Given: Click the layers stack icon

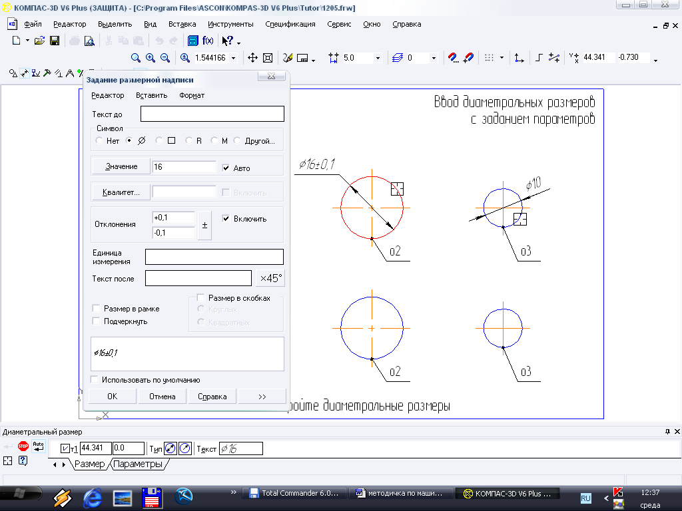Looking at the screenshot, I should [x=398, y=58].
